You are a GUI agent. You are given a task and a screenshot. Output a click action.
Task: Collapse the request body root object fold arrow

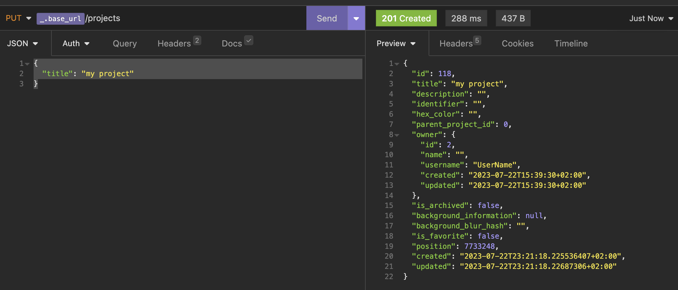pyautogui.click(x=27, y=64)
